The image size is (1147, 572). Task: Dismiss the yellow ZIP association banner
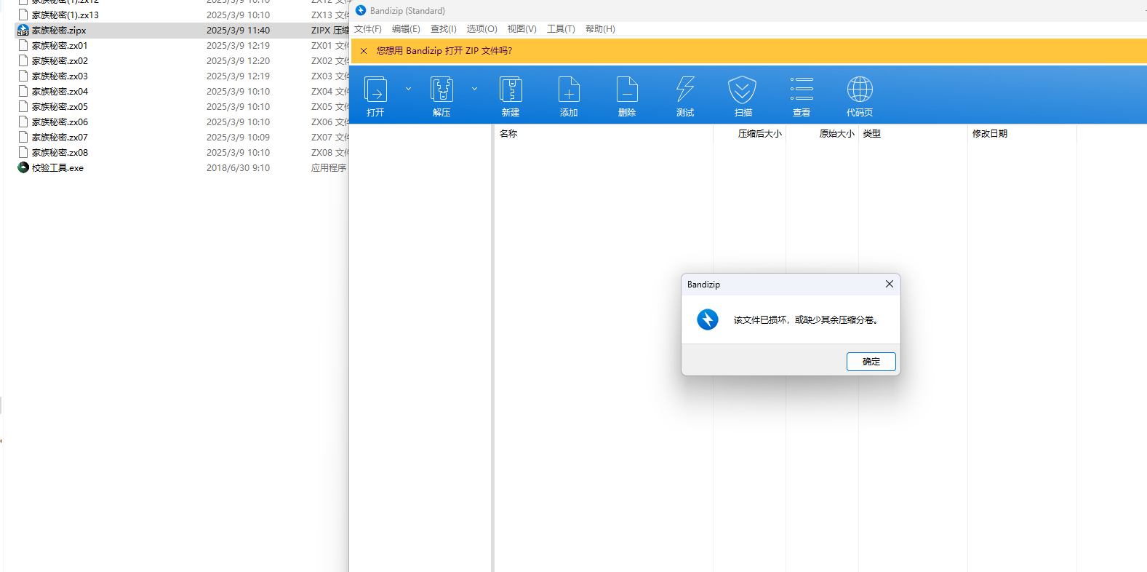[x=364, y=51]
